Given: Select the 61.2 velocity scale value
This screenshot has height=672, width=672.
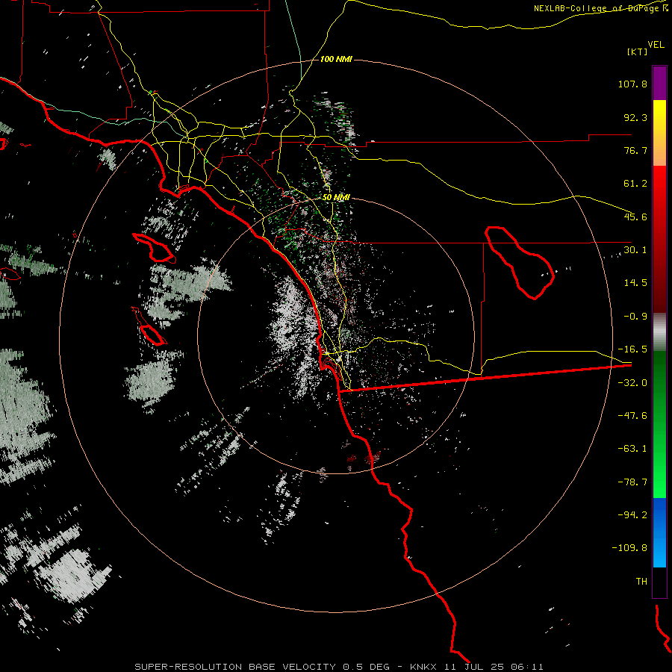Looking at the screenshot, I should (635, 184).
